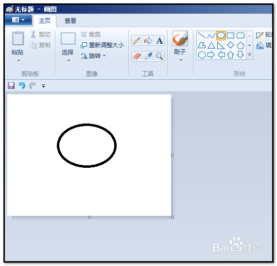277x266 pixels.
Task: Choose the Left arrow shape
Action: (221, 55)
